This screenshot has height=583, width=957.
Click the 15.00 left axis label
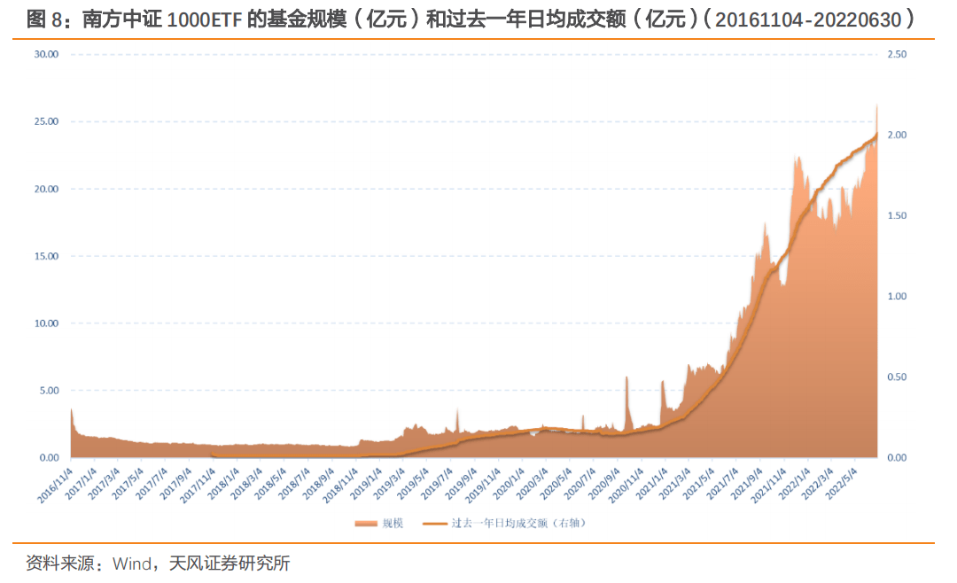(45, 256)
